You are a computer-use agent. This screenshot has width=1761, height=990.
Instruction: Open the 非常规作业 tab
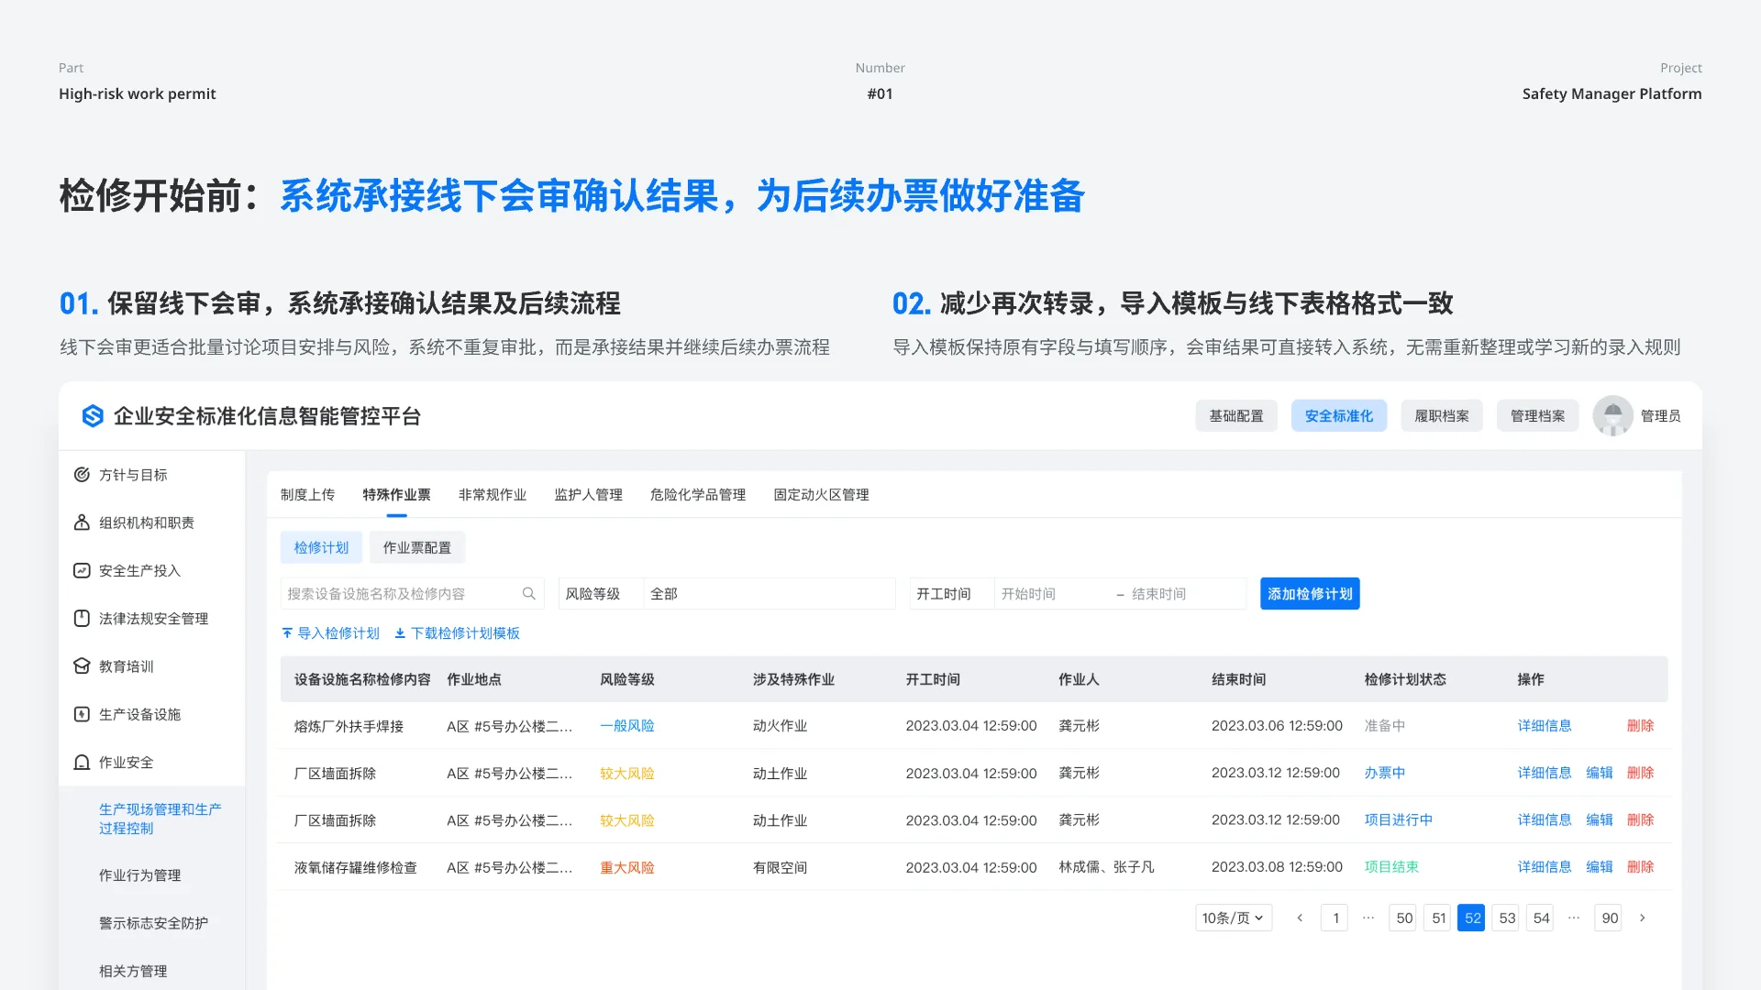tap(493, 494)
